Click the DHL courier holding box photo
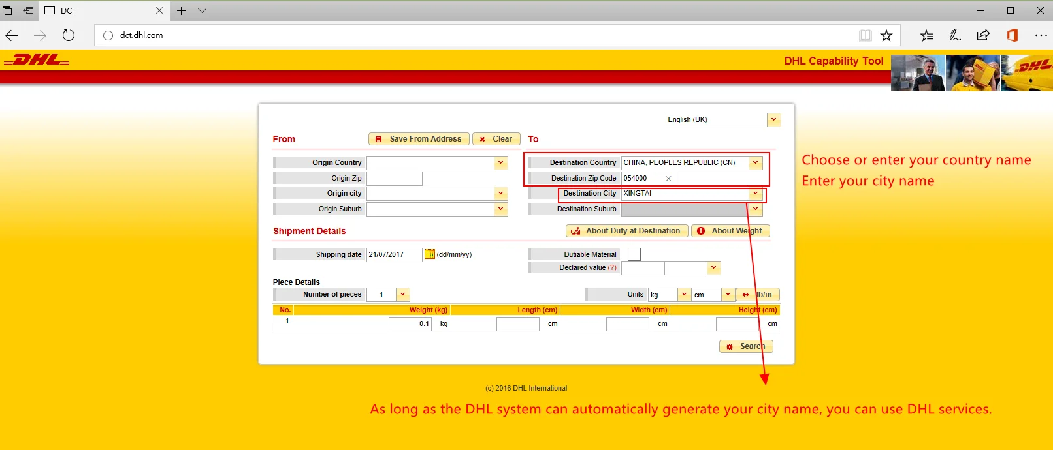This screenshot has width=1053, height=450. pyautogui.click(x=973, y=73)
